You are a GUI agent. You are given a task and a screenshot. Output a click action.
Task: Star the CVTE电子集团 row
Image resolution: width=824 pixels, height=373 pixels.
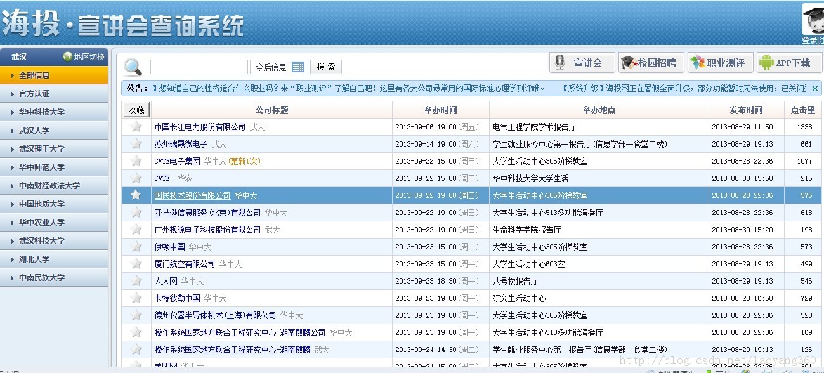pos(136,160)
